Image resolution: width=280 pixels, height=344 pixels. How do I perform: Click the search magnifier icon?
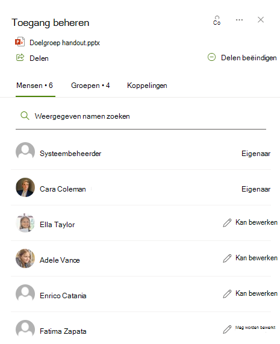(25, 116)
